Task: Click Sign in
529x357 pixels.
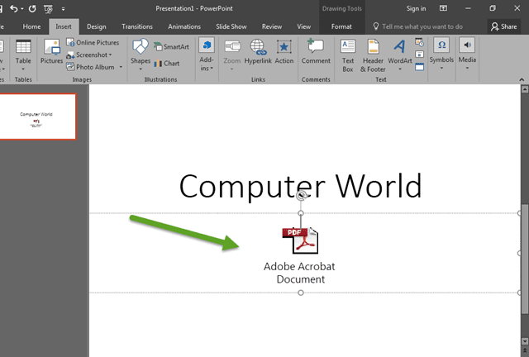Action: [x=416, y=9]
